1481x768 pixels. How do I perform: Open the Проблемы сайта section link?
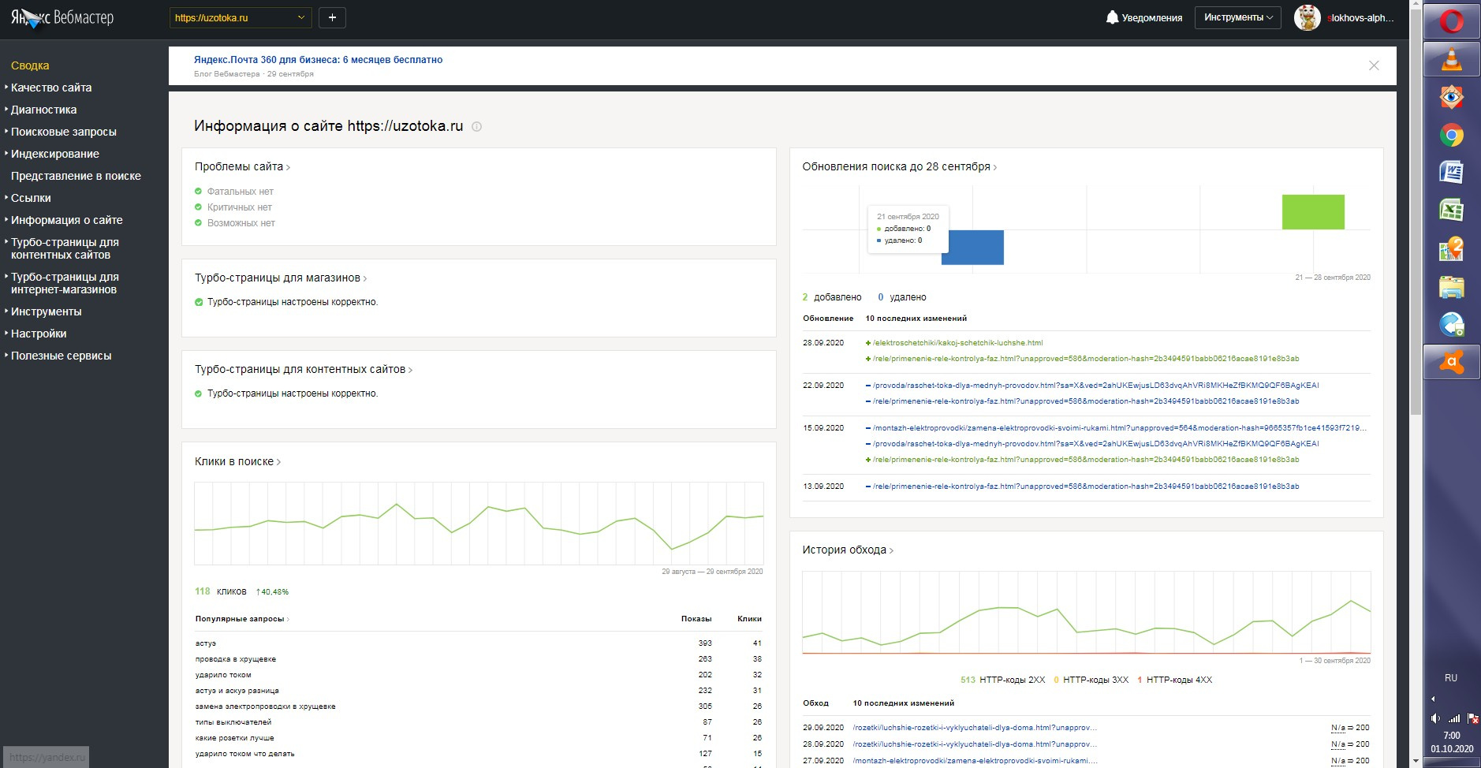[241, 166]
